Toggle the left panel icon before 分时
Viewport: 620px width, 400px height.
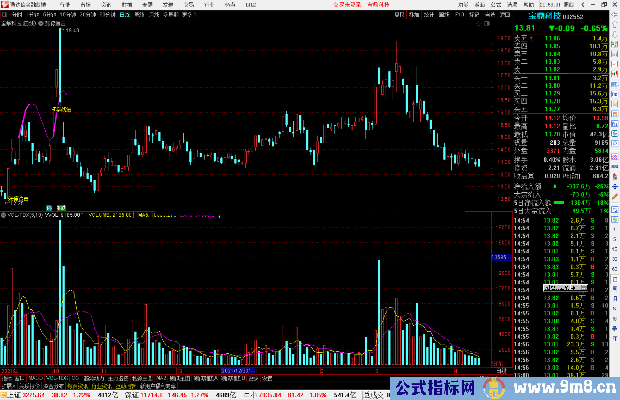5,15
